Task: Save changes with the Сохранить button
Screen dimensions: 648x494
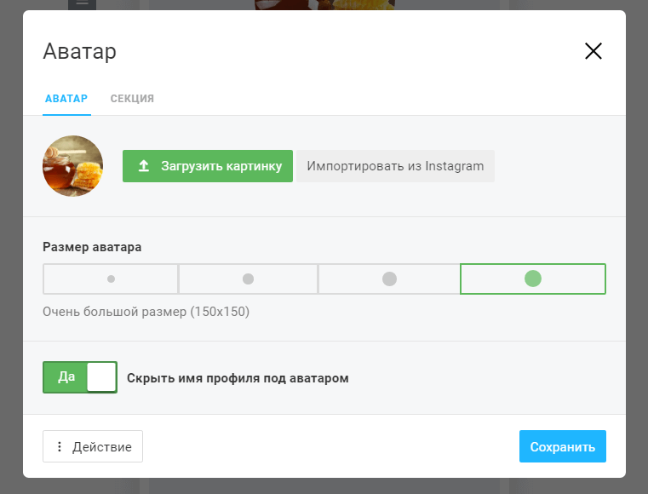Action: point(562,446)
